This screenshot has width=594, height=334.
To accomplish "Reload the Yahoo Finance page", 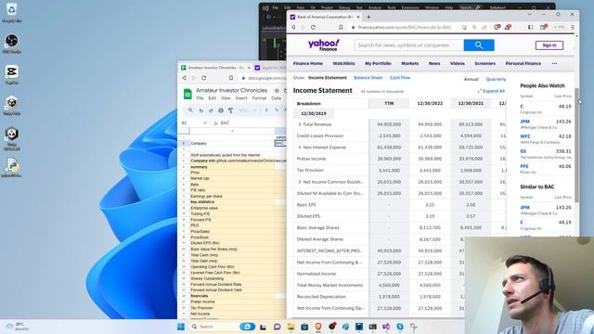I will pos(313,27).
